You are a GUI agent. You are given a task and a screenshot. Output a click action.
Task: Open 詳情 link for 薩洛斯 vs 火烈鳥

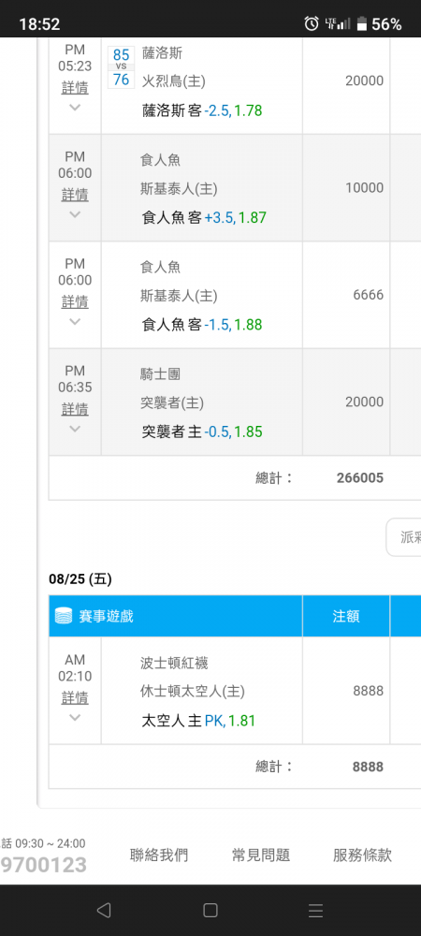[75, 88]
